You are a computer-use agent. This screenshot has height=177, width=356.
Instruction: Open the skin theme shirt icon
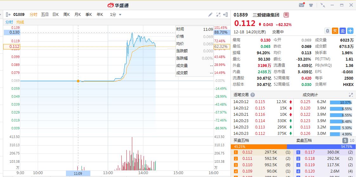[311, 5]
